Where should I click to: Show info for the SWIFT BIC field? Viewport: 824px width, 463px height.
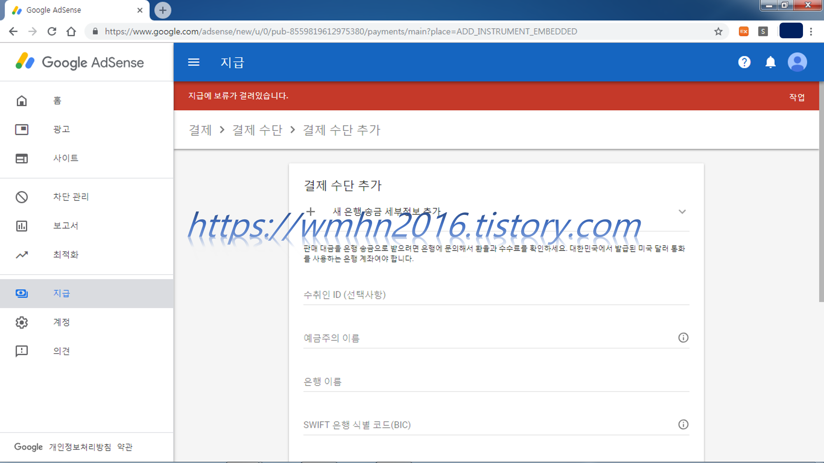[683, 424]
